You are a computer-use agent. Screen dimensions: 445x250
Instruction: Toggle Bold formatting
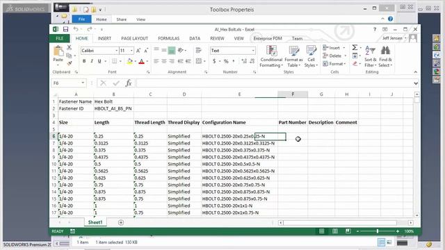[84, 61]
